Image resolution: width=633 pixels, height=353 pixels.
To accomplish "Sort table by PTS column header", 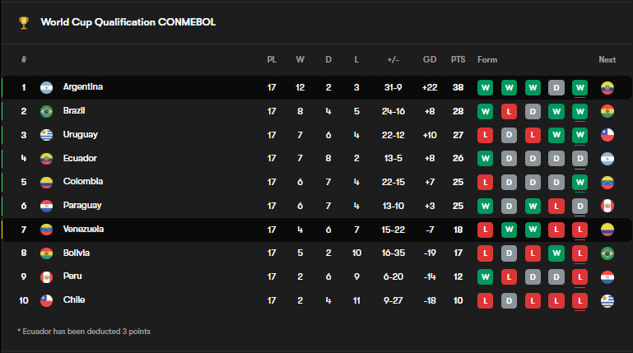I will point(458,60).
